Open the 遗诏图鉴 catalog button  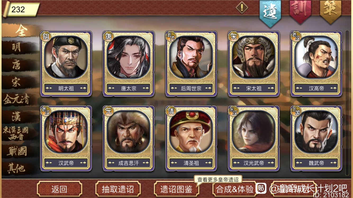tap(176, 189)
